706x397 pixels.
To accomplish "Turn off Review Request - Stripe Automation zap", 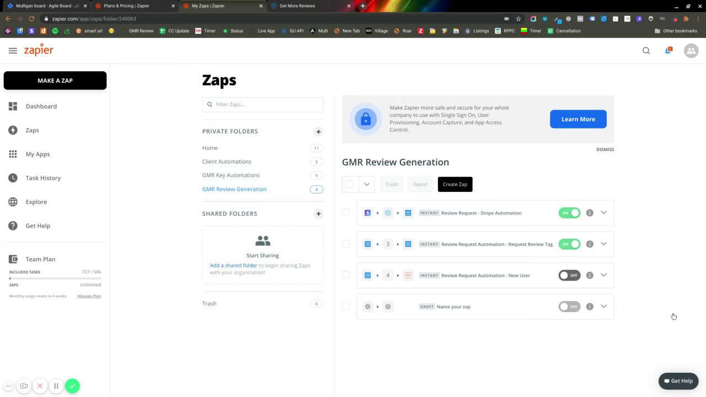I will (569, 213).
